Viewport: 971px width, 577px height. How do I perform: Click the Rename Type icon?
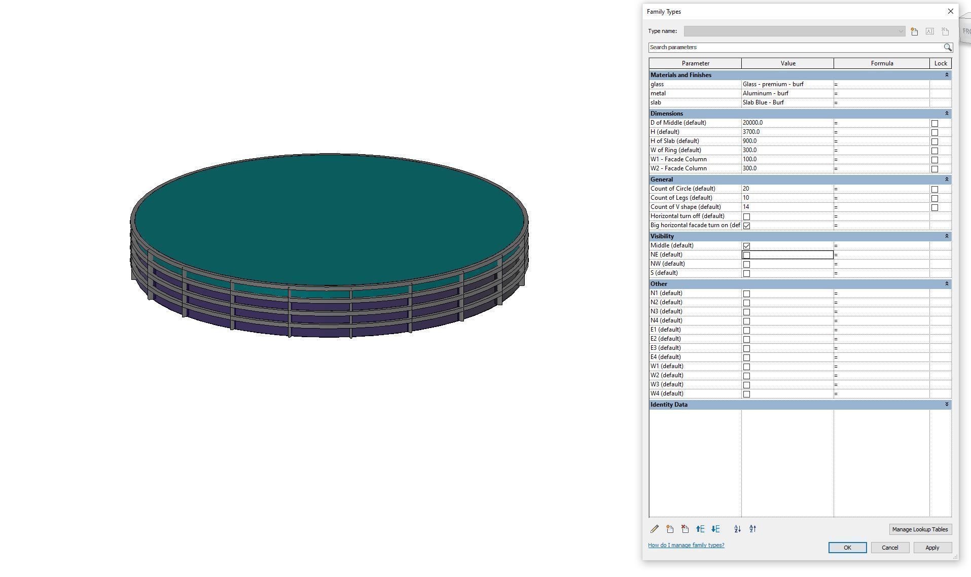[930, 31]
